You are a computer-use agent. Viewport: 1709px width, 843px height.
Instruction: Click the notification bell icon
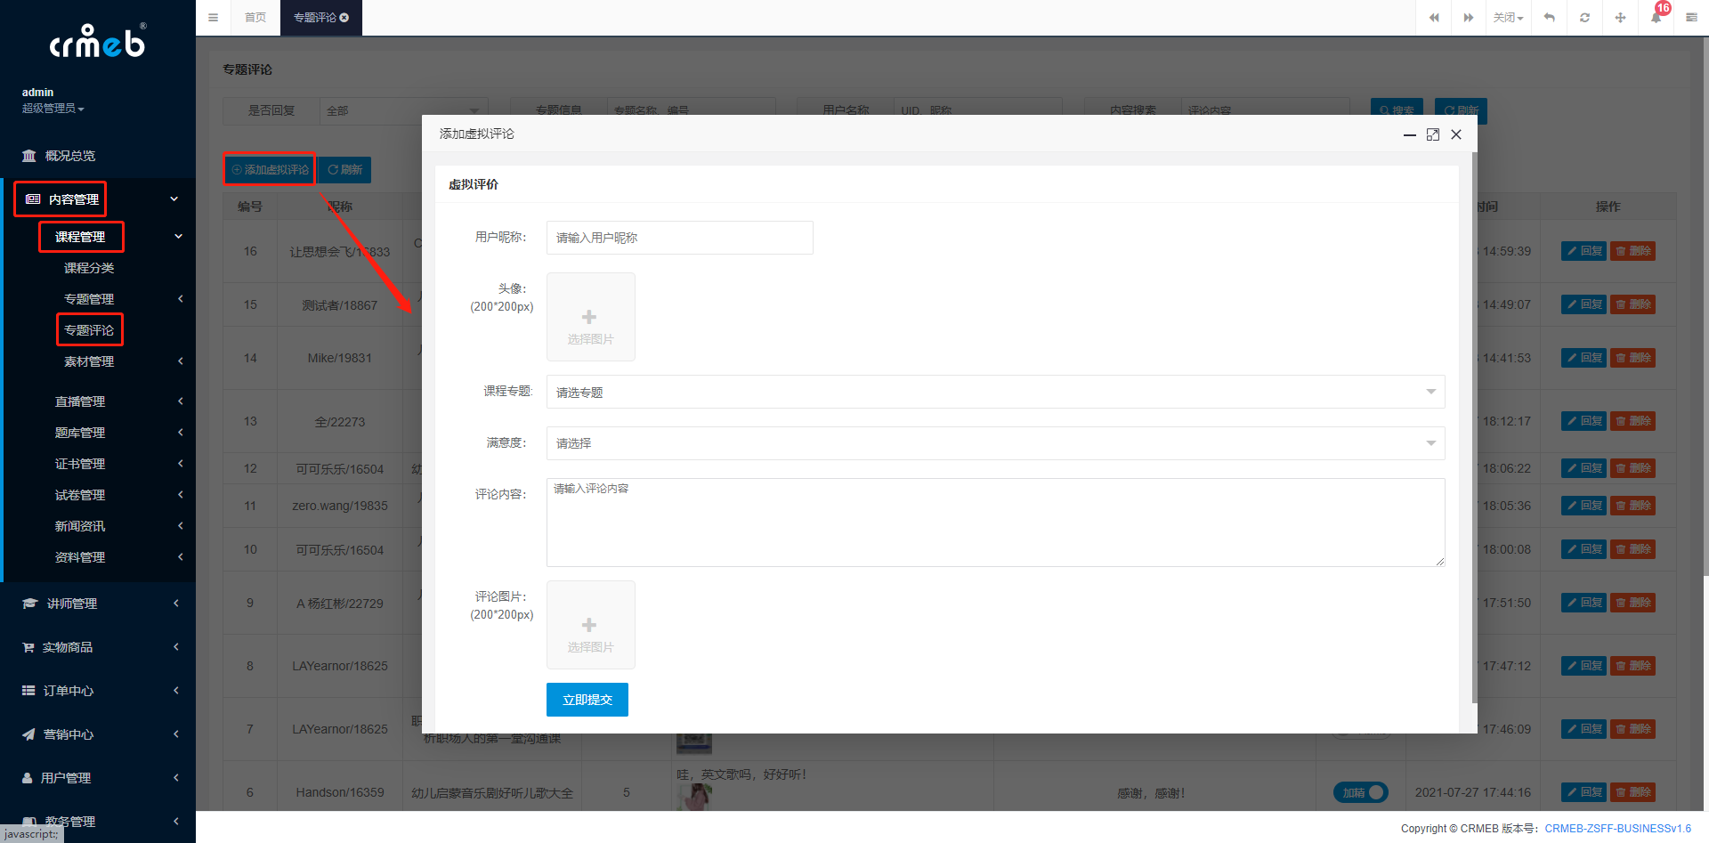pyautogui.click(x=1656, y=18)
